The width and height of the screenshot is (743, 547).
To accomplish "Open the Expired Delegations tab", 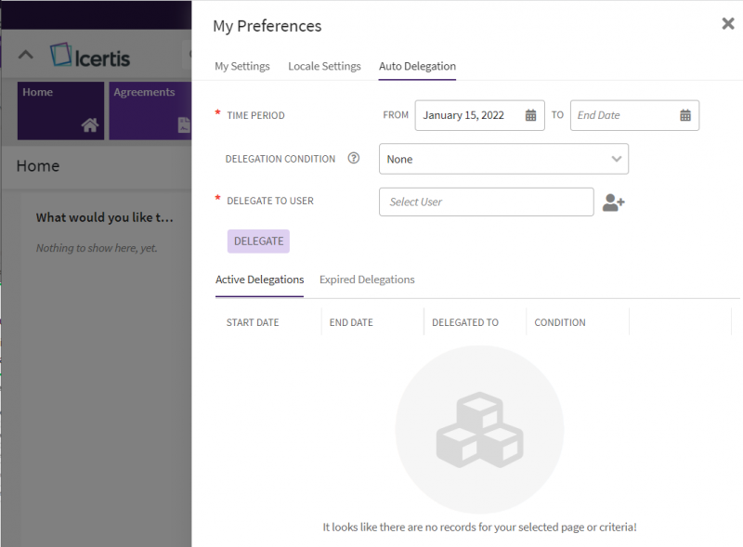I will click(367, 280).
